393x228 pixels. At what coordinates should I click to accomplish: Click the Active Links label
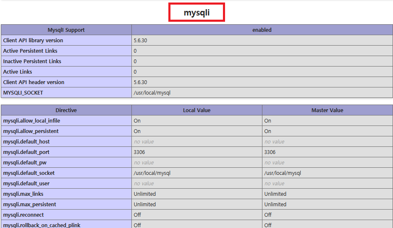pyautogui.click(x=18, y=72)
